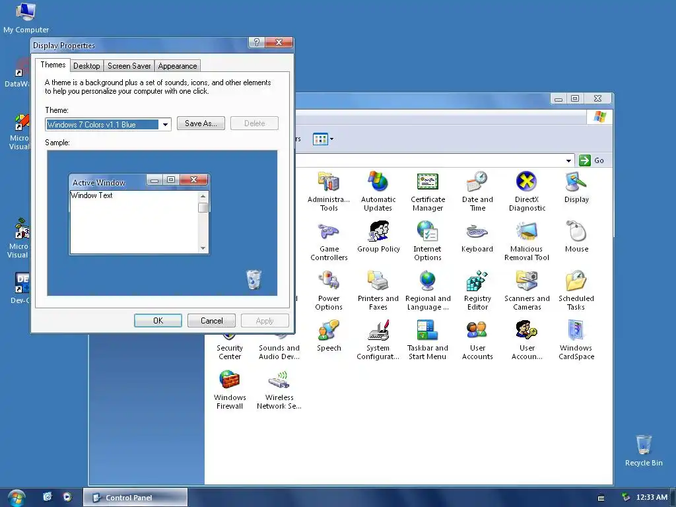The image size is (676, 507).
Task: Open Mouse settings icon
Action: tap(576, 237)
